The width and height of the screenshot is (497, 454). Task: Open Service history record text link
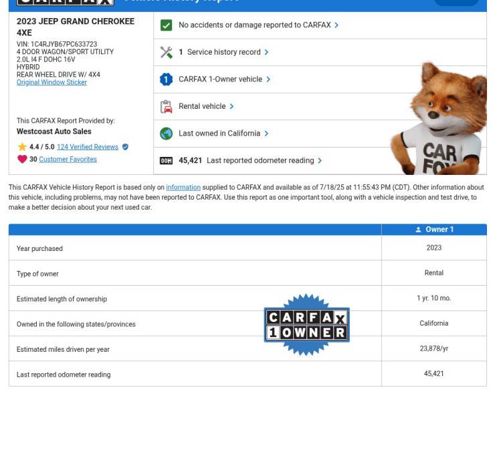(224, 52)
